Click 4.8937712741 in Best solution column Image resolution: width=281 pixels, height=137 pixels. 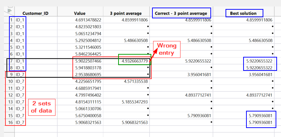click(259, 95)
